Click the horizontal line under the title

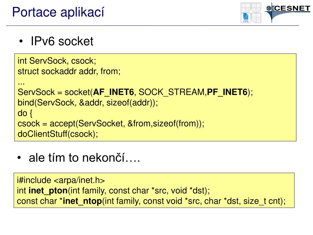(153, 26)
